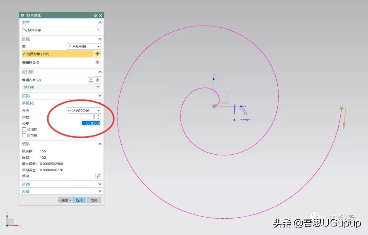
Task: Open the dialog settings gear icon
Action: click(x=23, y=15)
